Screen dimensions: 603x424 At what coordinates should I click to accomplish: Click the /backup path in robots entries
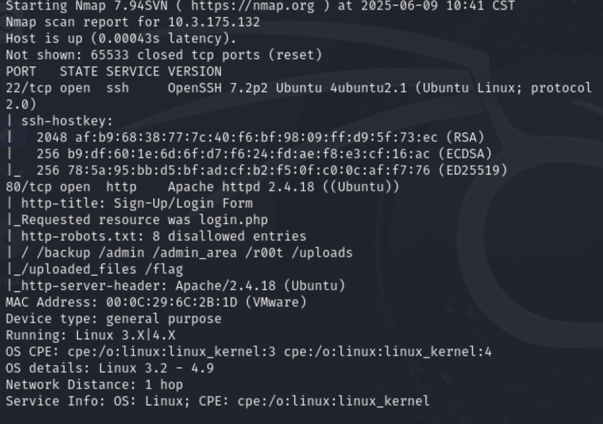[63, 253]
